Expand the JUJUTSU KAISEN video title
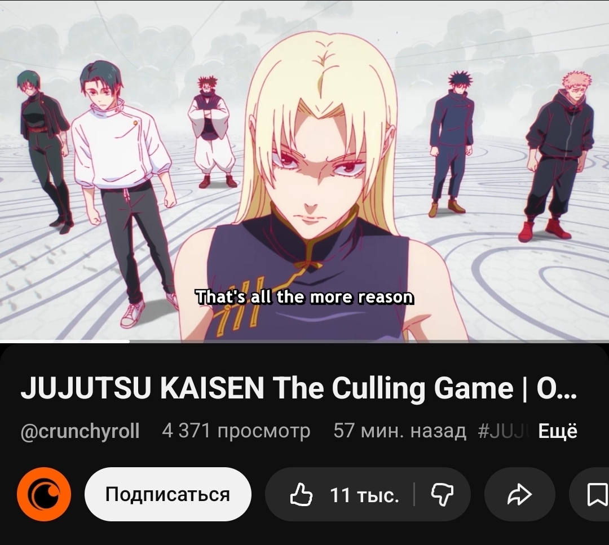The image size is (609, 545). click(x=298, y=388)
